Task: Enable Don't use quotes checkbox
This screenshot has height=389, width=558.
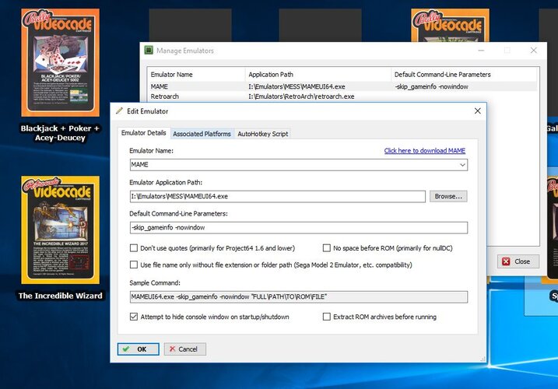Action: [134, 248]
